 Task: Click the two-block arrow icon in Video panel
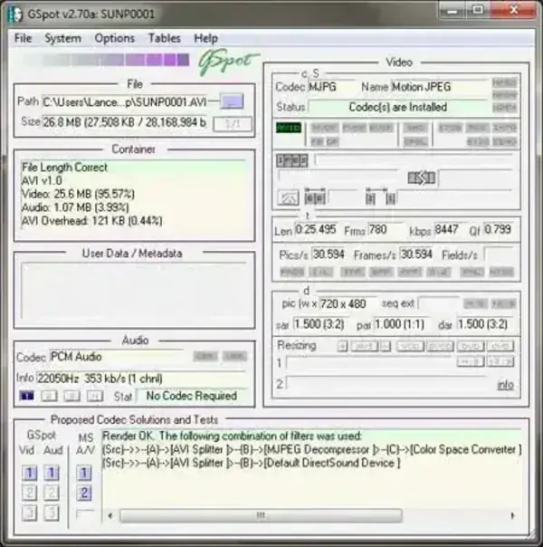tap(422, 178)
